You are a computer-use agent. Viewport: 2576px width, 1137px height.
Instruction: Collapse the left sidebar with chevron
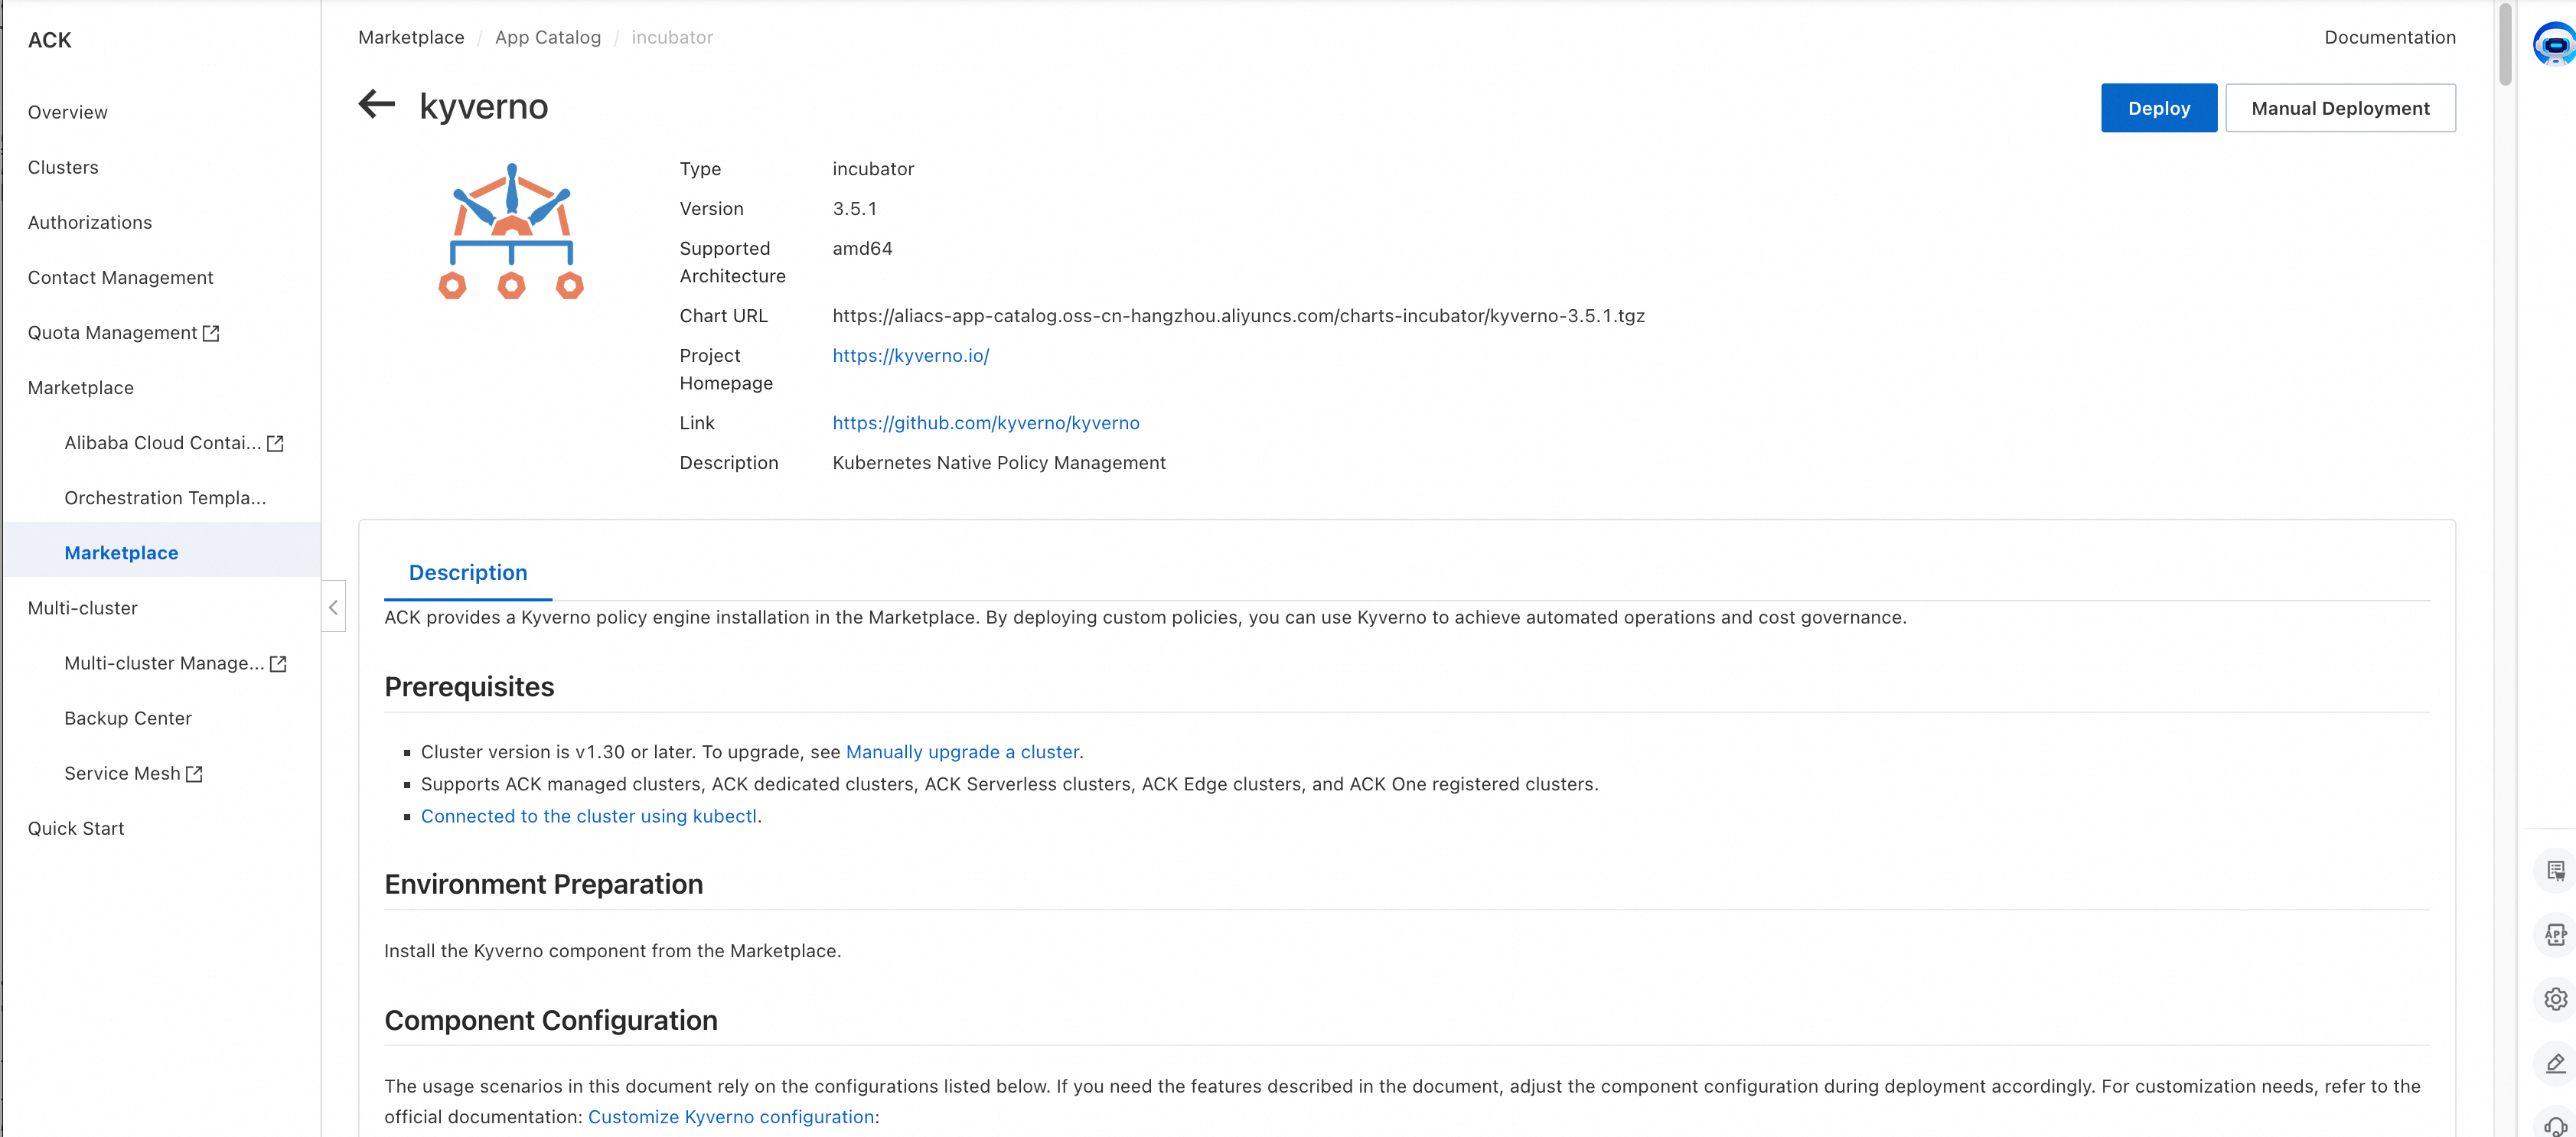(333, 606)
